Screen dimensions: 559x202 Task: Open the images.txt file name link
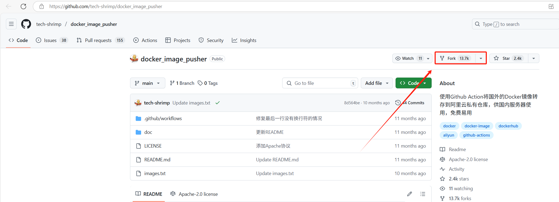(x=155, y=173)
